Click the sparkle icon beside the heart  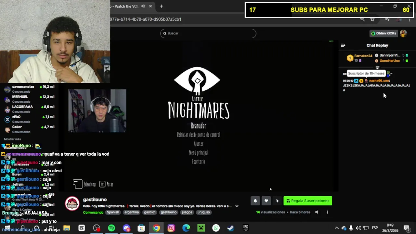click(277, 201)
